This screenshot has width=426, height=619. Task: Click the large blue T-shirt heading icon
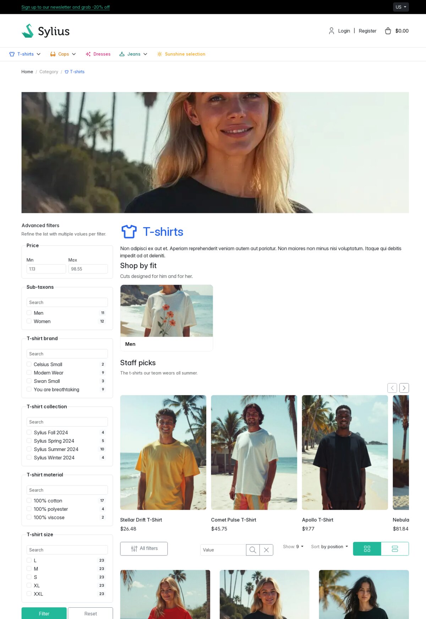tap(129, 232)
